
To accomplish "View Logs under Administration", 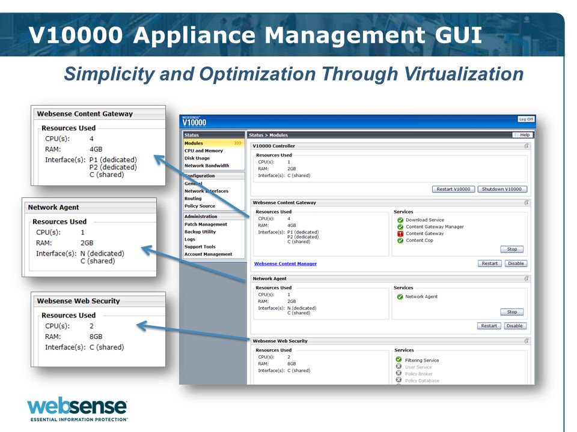I will coord(190,239).
